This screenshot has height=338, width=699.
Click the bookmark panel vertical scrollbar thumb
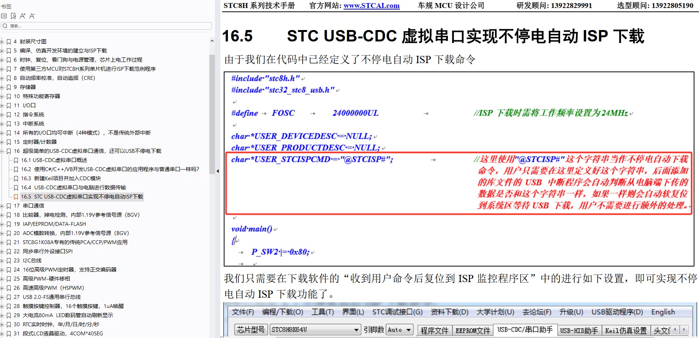pyautogui.click(x=212, y=114)
